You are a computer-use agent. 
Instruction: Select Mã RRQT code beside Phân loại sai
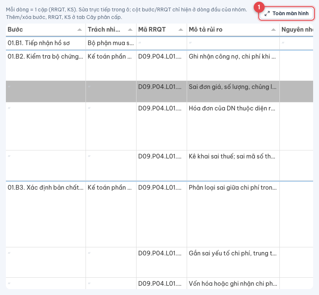coord(161,214)
